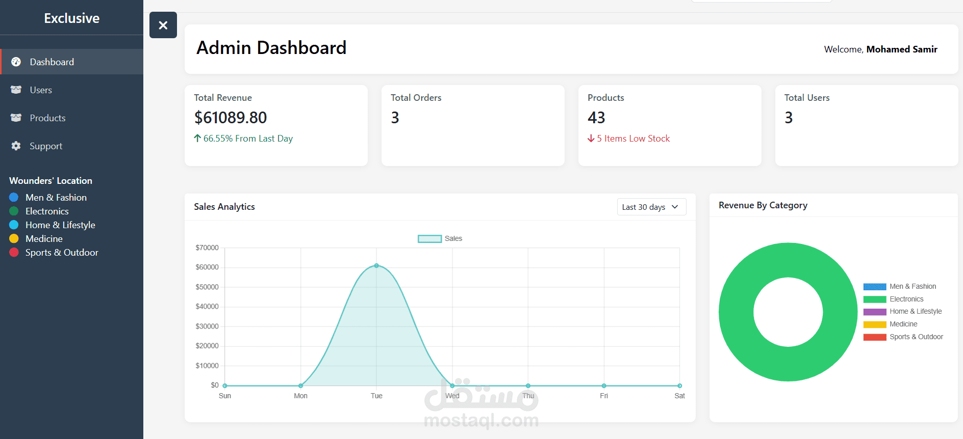
Task: Click the Dashboard gauge icon in sidebar
Action: tap(16, 62)
